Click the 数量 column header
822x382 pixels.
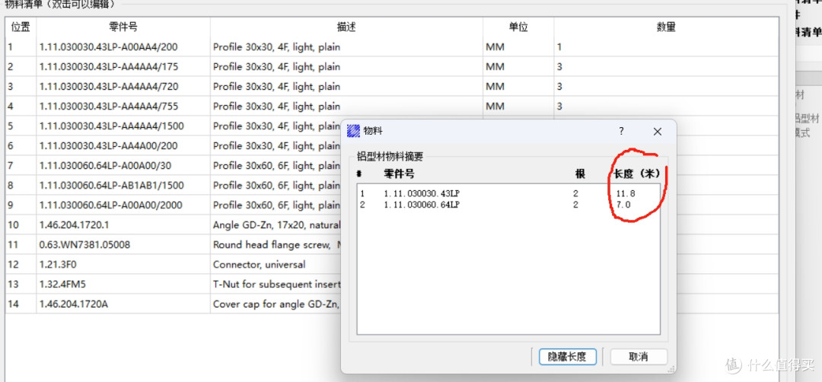point(666,27)
